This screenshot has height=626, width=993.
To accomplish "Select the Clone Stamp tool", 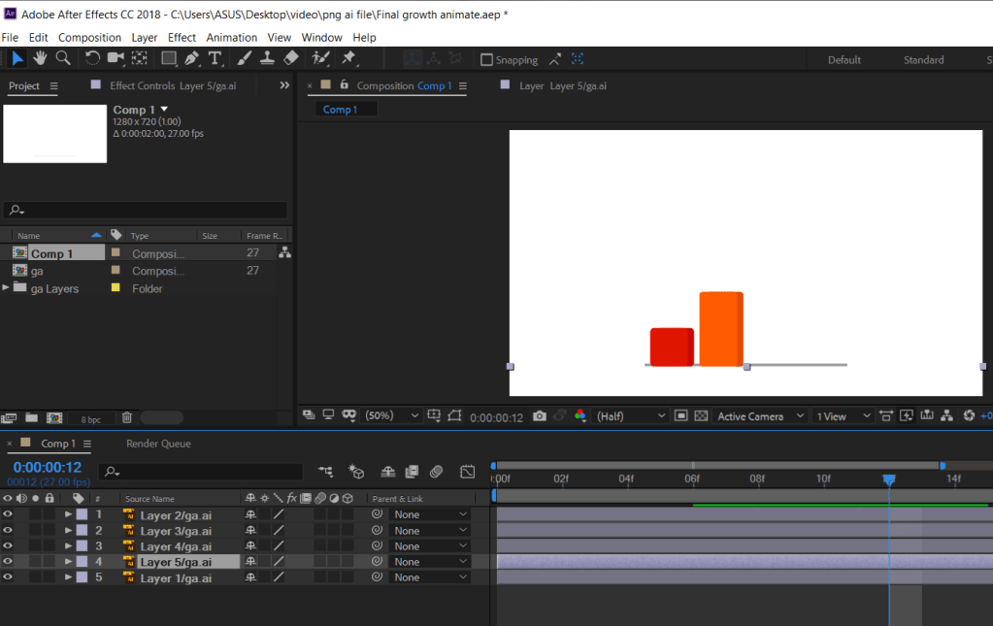I will 267,59.
